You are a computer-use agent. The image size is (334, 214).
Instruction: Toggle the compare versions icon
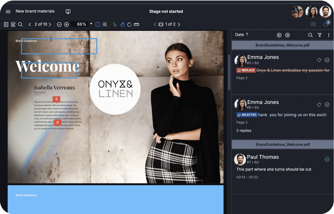coord(161,25)
